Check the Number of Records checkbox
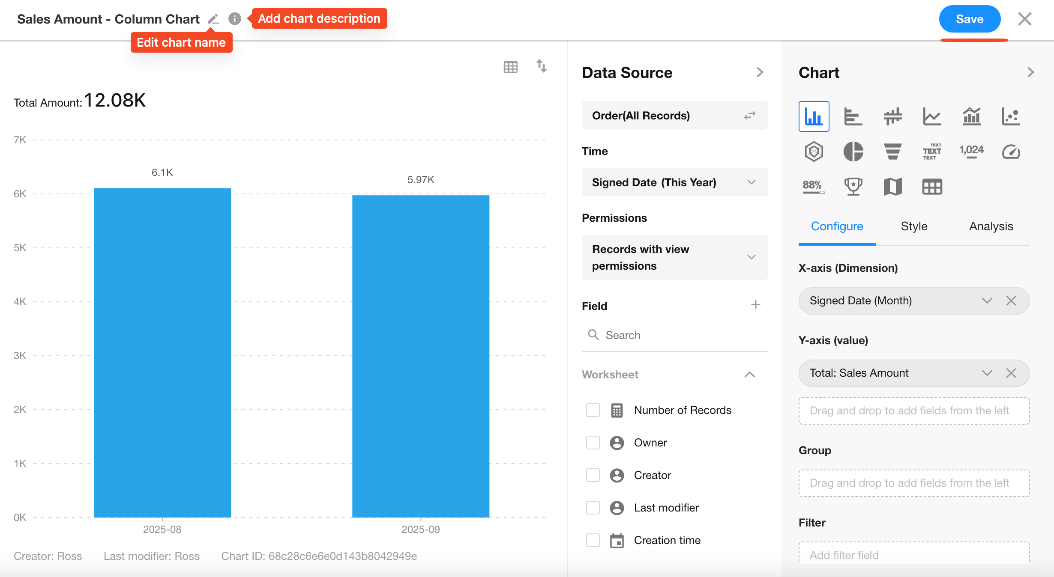Image resolution: width=1054 pixels, height=577 pixels. click(593, 410)
